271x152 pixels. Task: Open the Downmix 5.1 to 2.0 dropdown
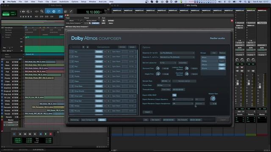click(177, 53)
